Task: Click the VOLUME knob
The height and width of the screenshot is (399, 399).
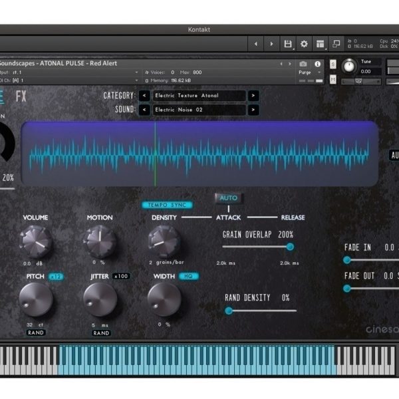Action: pos(36,241)
